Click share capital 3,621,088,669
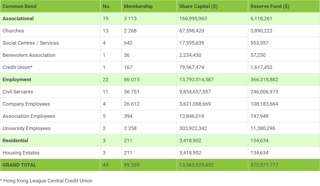Viewport: 320px width, 186px height. [195, 104]
